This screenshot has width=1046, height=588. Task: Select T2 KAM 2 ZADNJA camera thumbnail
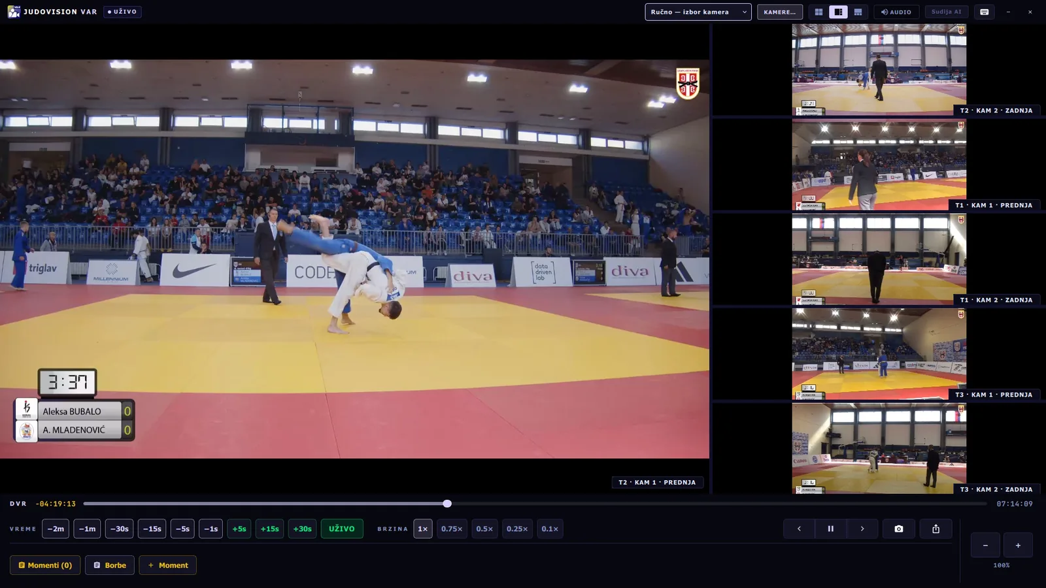point(879,70)
